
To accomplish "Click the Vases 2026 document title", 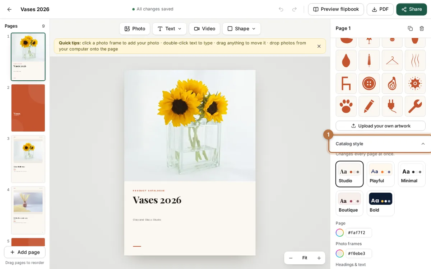I will pos(35,9).
